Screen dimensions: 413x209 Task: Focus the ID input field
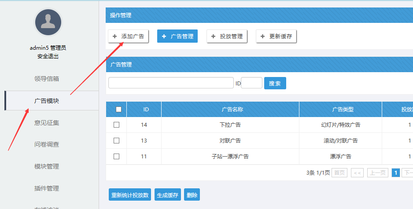tap(251, 83)
